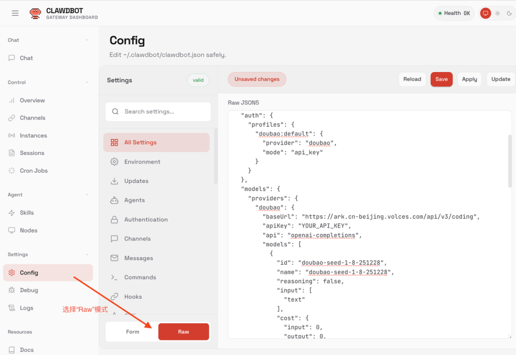
Task: Select the Agents settings category label
Action: pos(134,200)
